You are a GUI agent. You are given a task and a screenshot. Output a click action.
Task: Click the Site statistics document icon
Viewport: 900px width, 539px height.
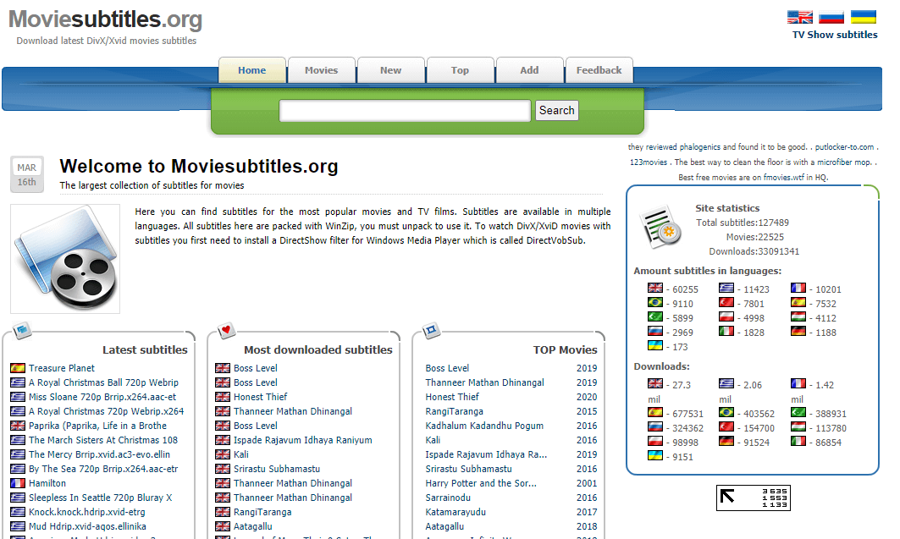(662, 227)
